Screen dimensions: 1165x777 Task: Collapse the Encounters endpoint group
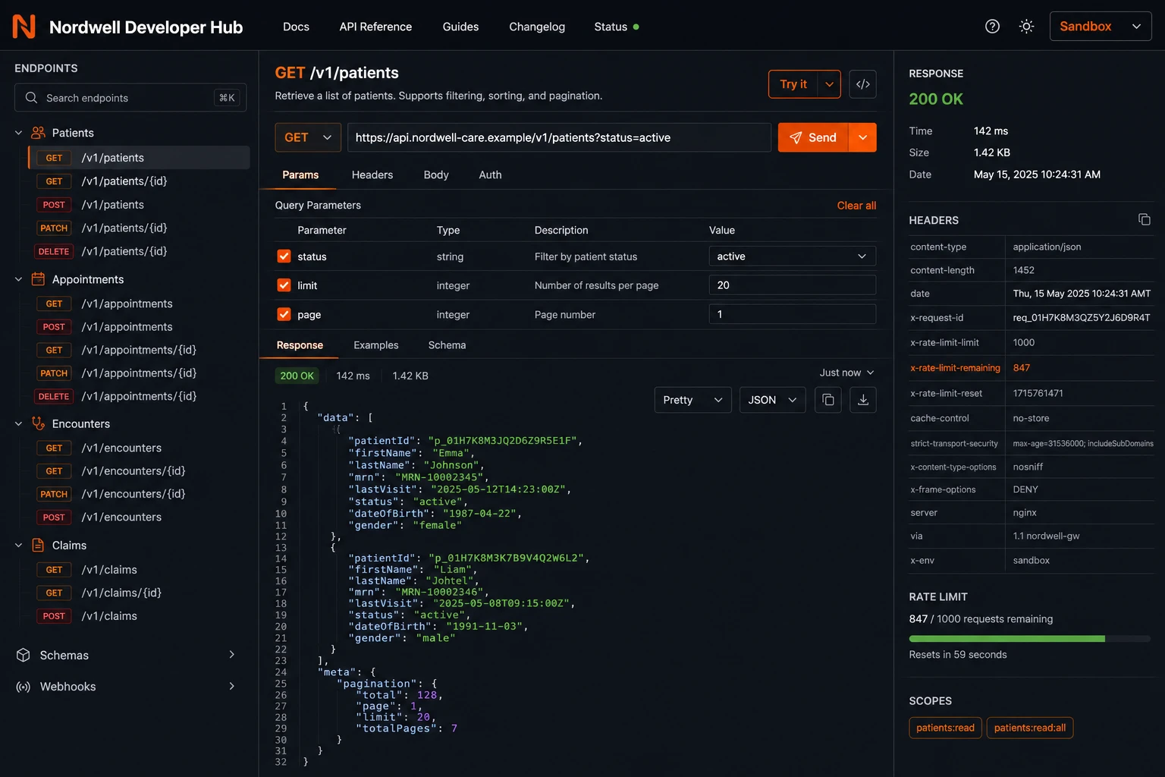coord(18,423)
